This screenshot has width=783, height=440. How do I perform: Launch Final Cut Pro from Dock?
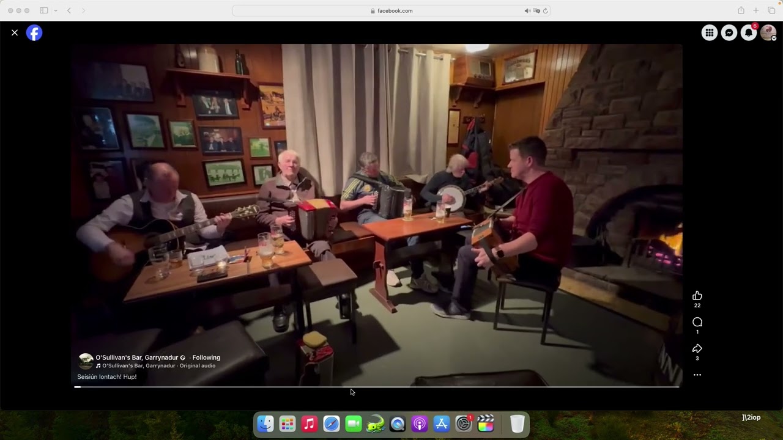[x=486, y=424]
